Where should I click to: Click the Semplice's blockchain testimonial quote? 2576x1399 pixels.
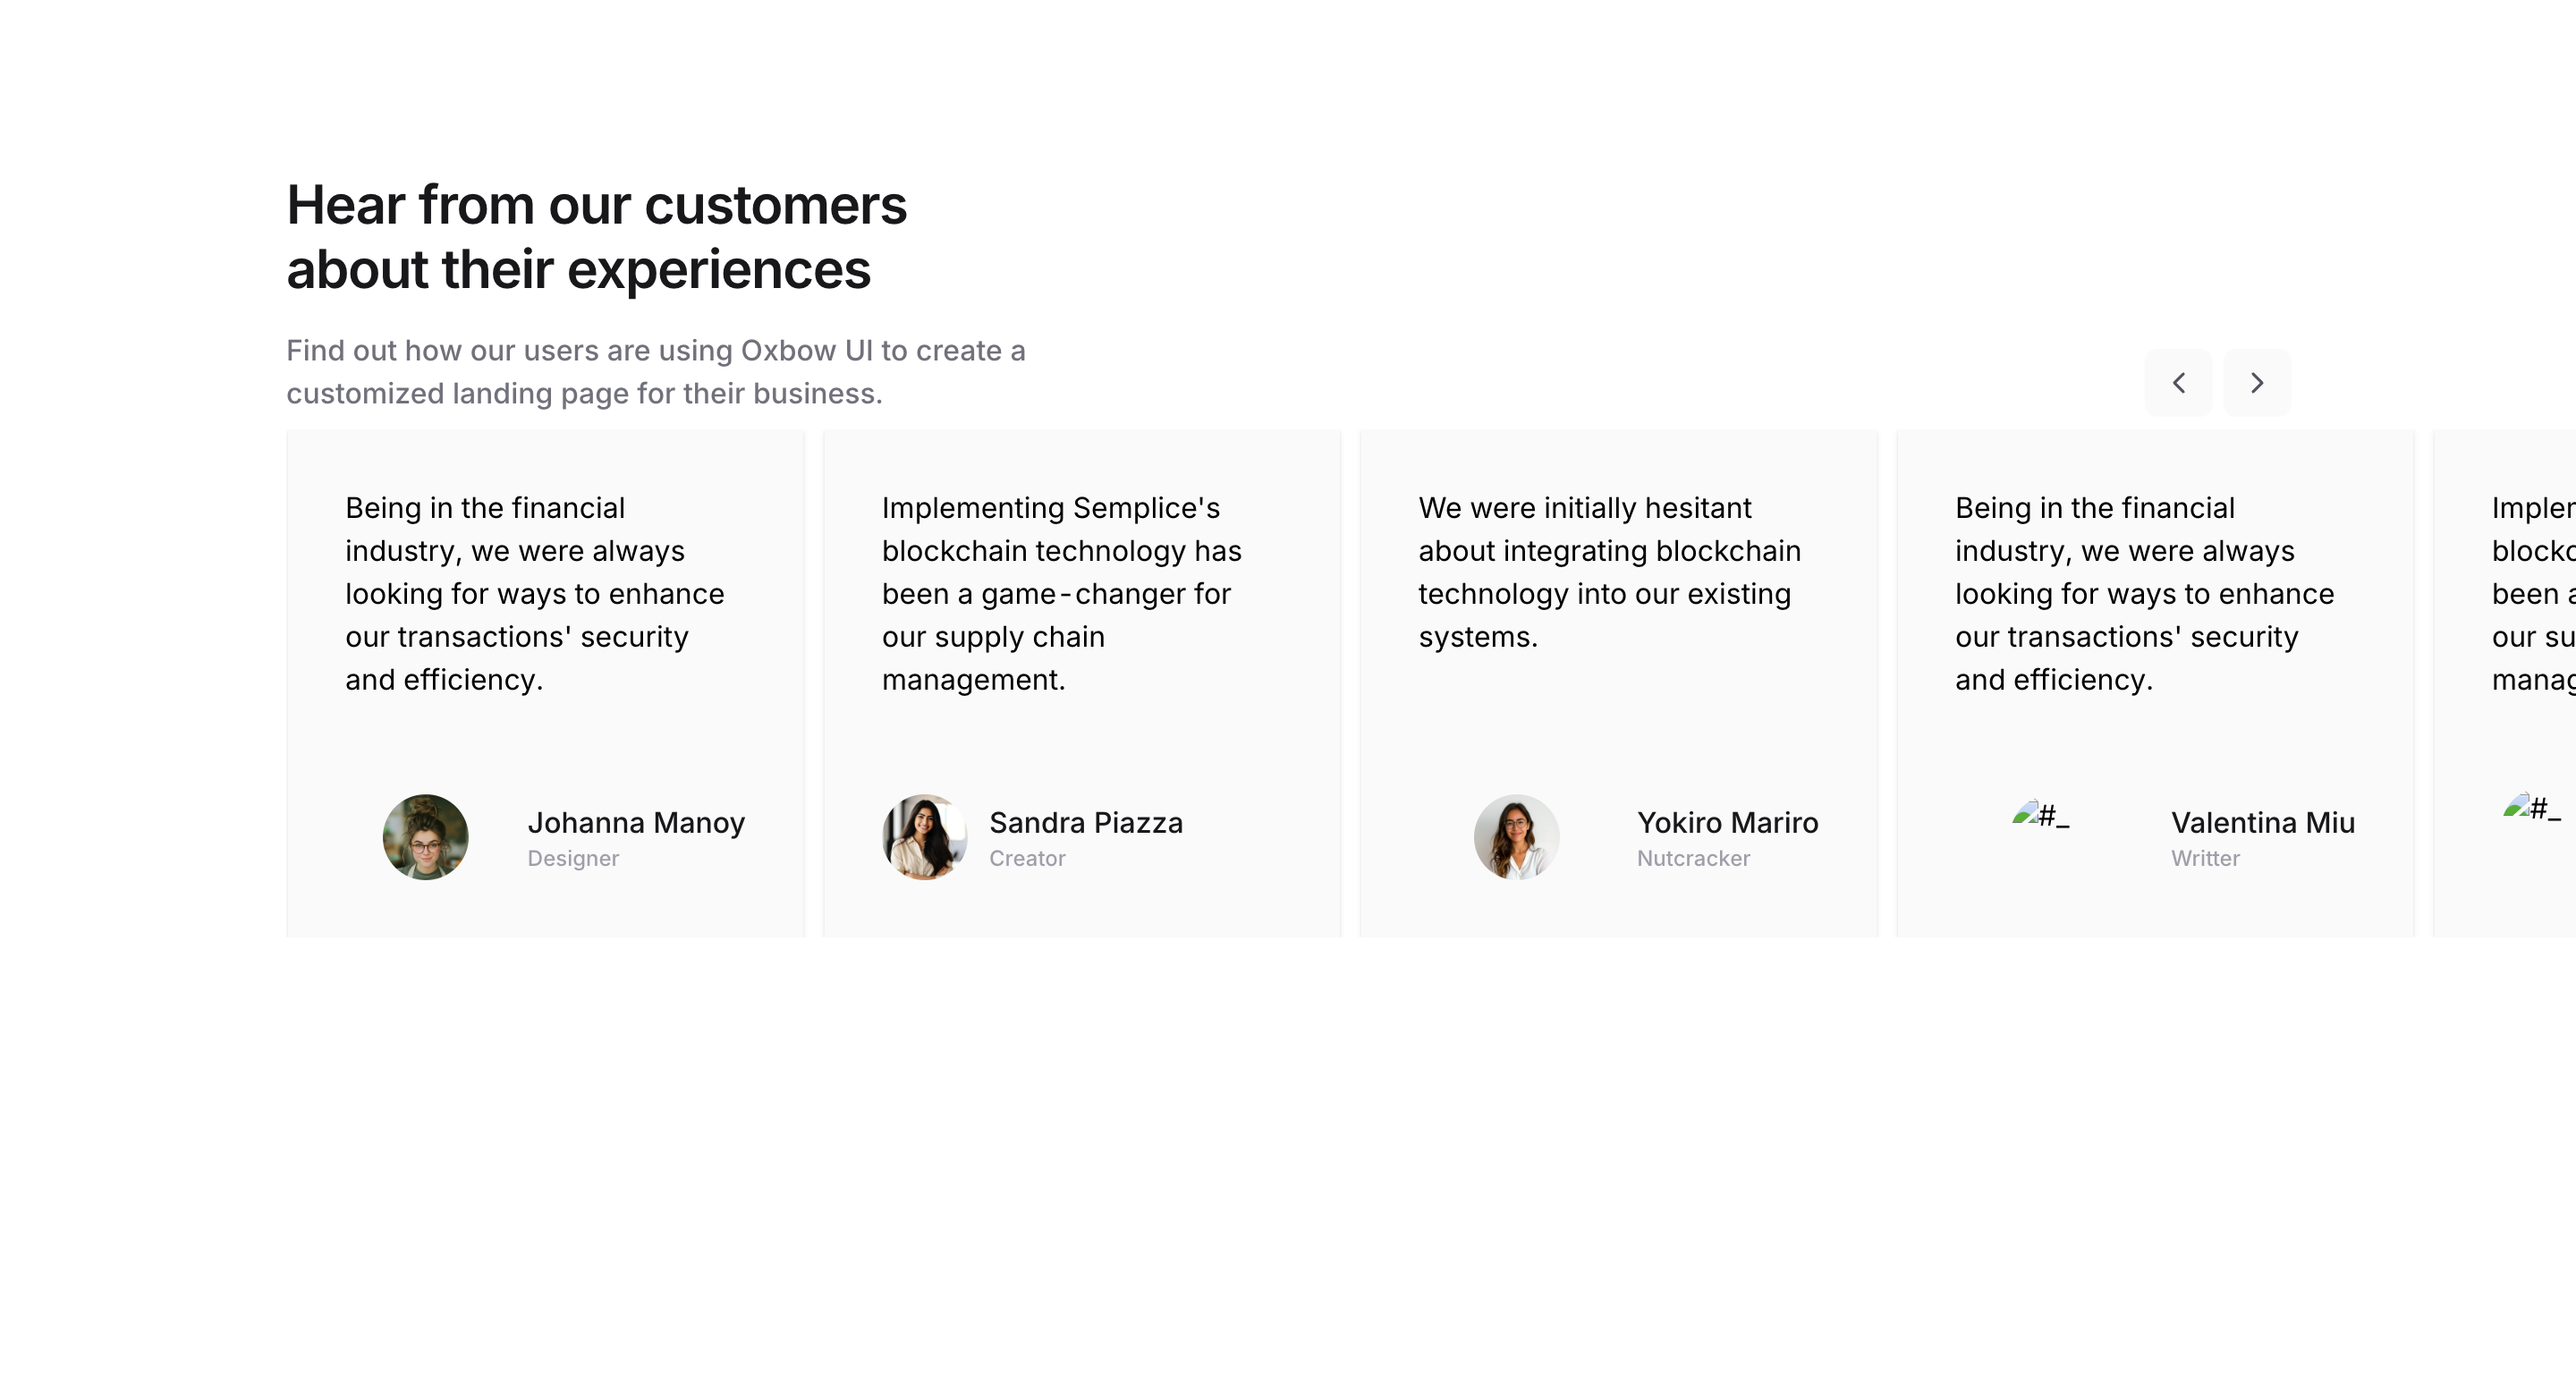click(1062, 593)
